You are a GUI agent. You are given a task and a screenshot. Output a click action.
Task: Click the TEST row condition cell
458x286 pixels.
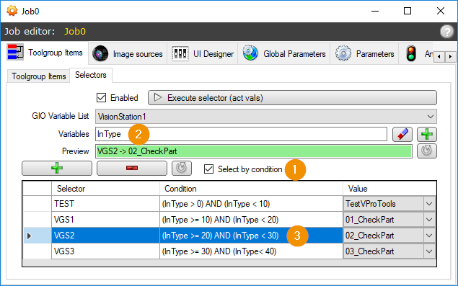pyautogui.click(x=251, y=204)
